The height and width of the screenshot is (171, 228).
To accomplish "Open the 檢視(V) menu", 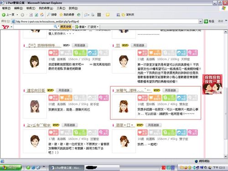I will pos(31,8).
